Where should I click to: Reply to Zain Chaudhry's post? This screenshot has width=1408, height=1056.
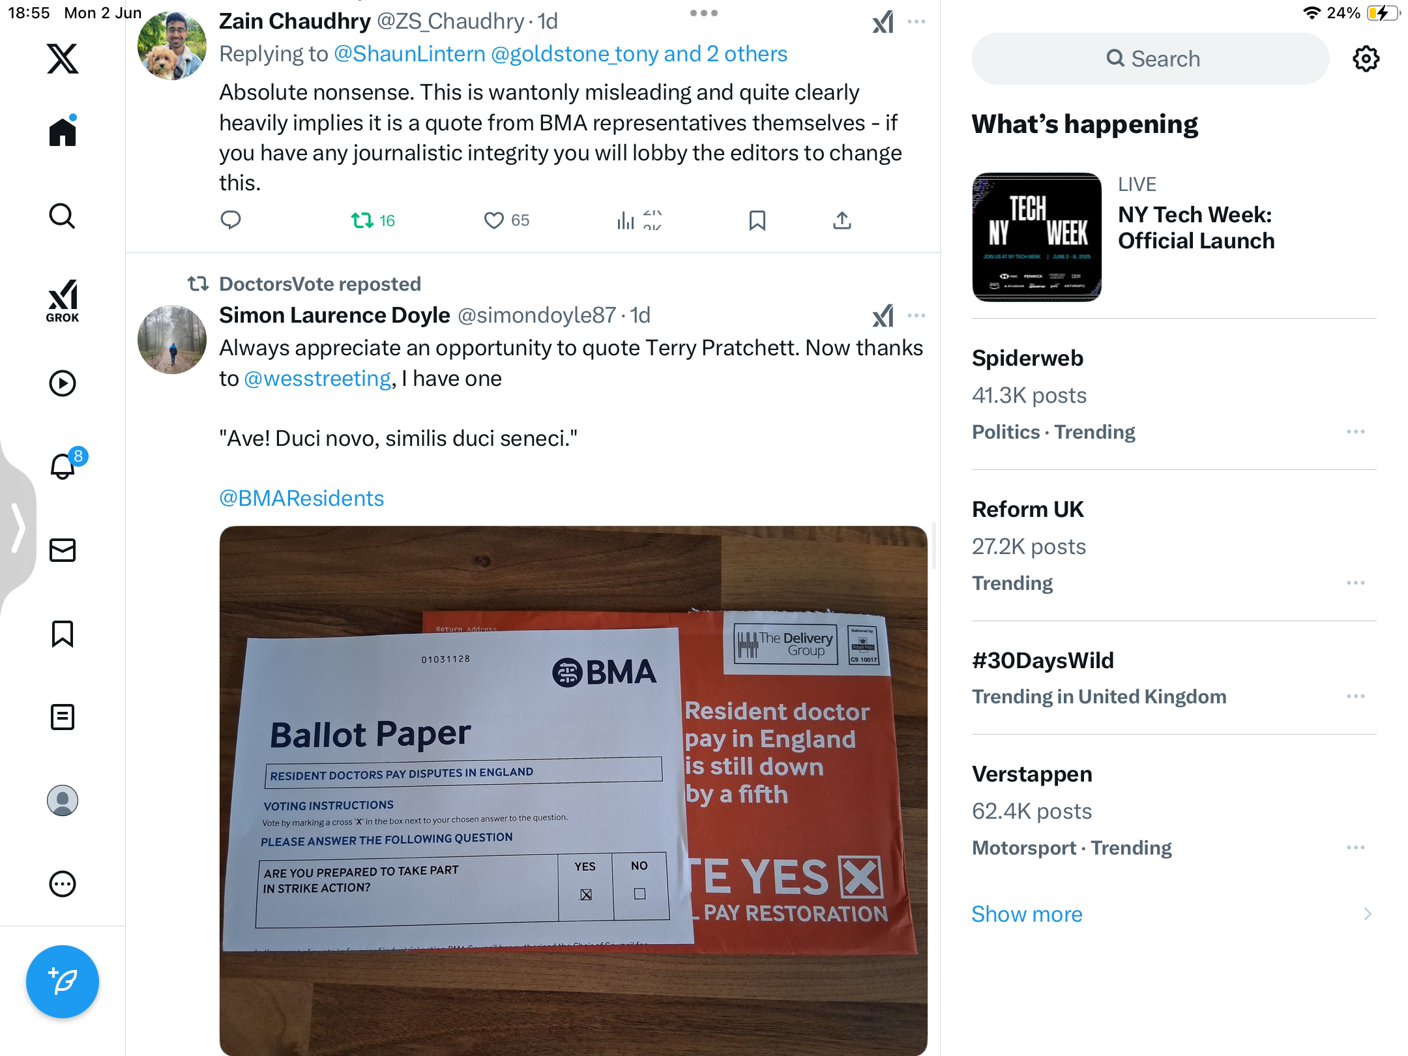231,220
